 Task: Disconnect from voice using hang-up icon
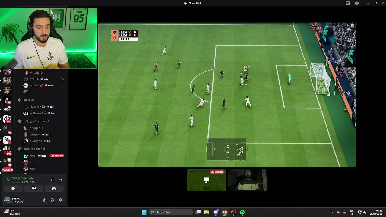click(60, 180)
